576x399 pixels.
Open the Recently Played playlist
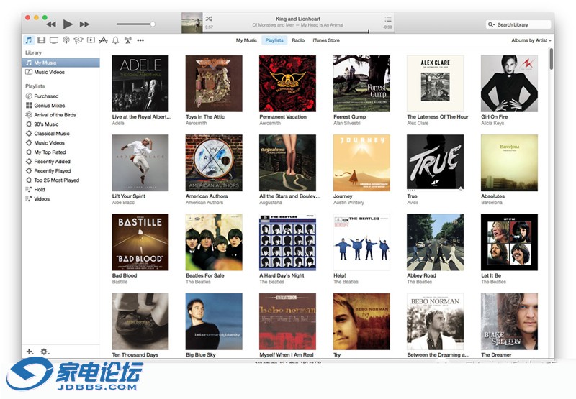[x=60, y=171]
